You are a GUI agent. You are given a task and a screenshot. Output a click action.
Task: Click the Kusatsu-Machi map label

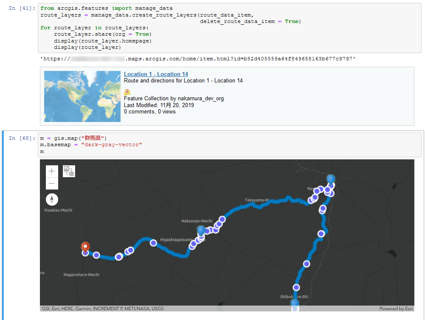tap(59, 210)
